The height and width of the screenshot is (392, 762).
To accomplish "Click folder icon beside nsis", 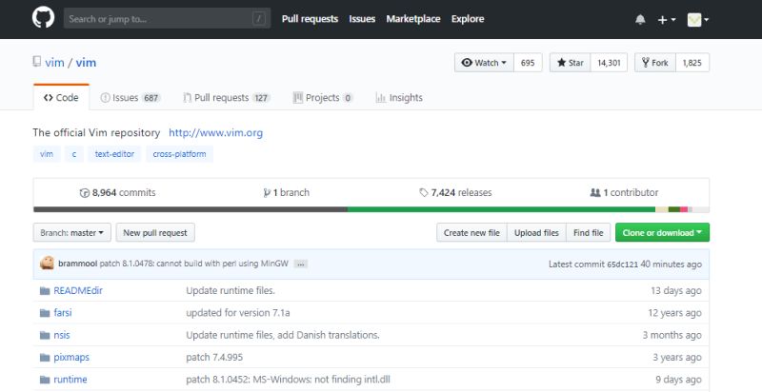I will [45, 335].
